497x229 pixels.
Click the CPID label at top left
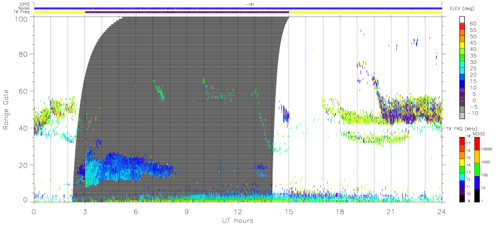coord(25,4)
